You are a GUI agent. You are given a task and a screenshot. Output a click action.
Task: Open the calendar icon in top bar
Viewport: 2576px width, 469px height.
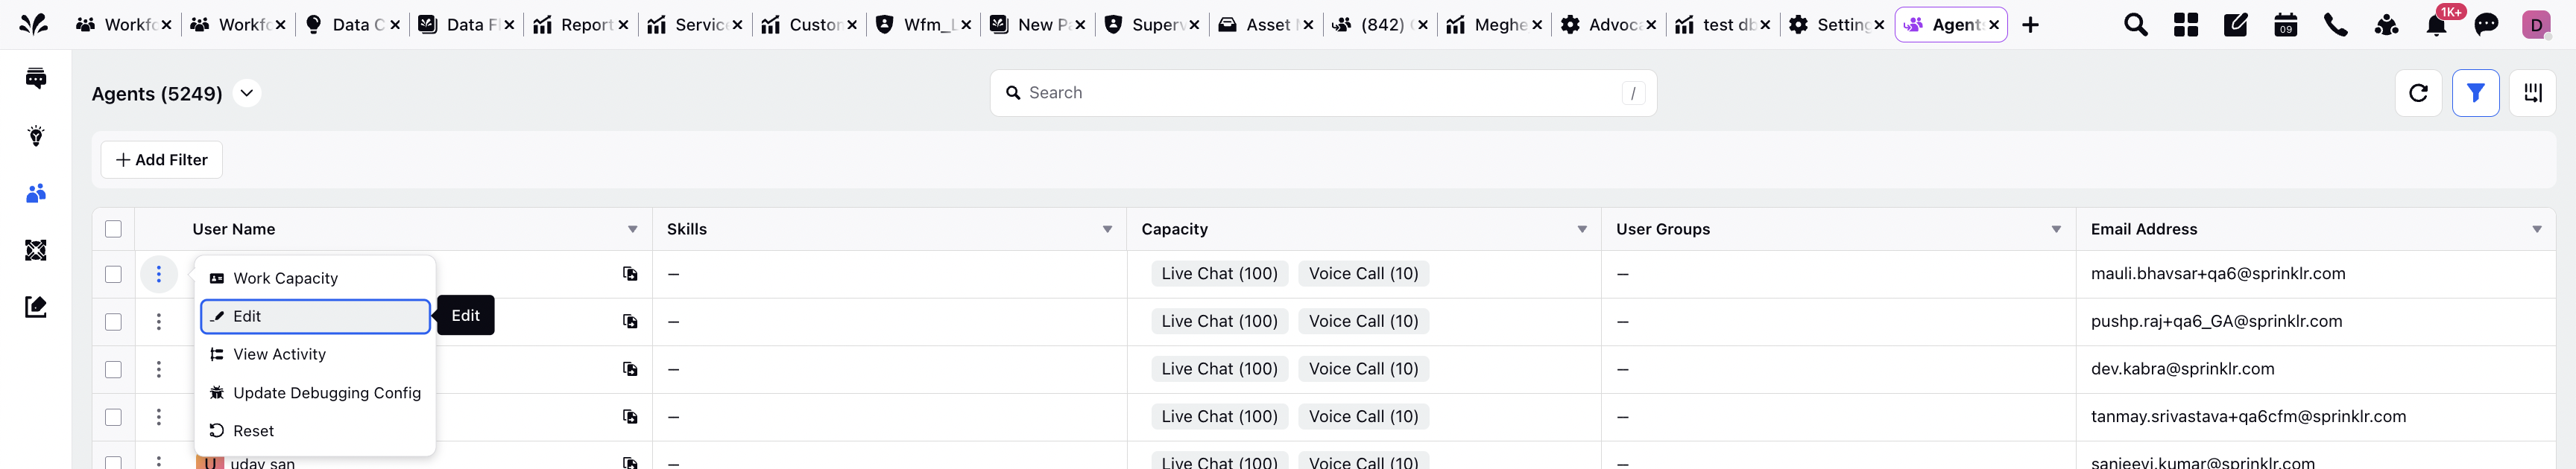(x=2285, y=25)
